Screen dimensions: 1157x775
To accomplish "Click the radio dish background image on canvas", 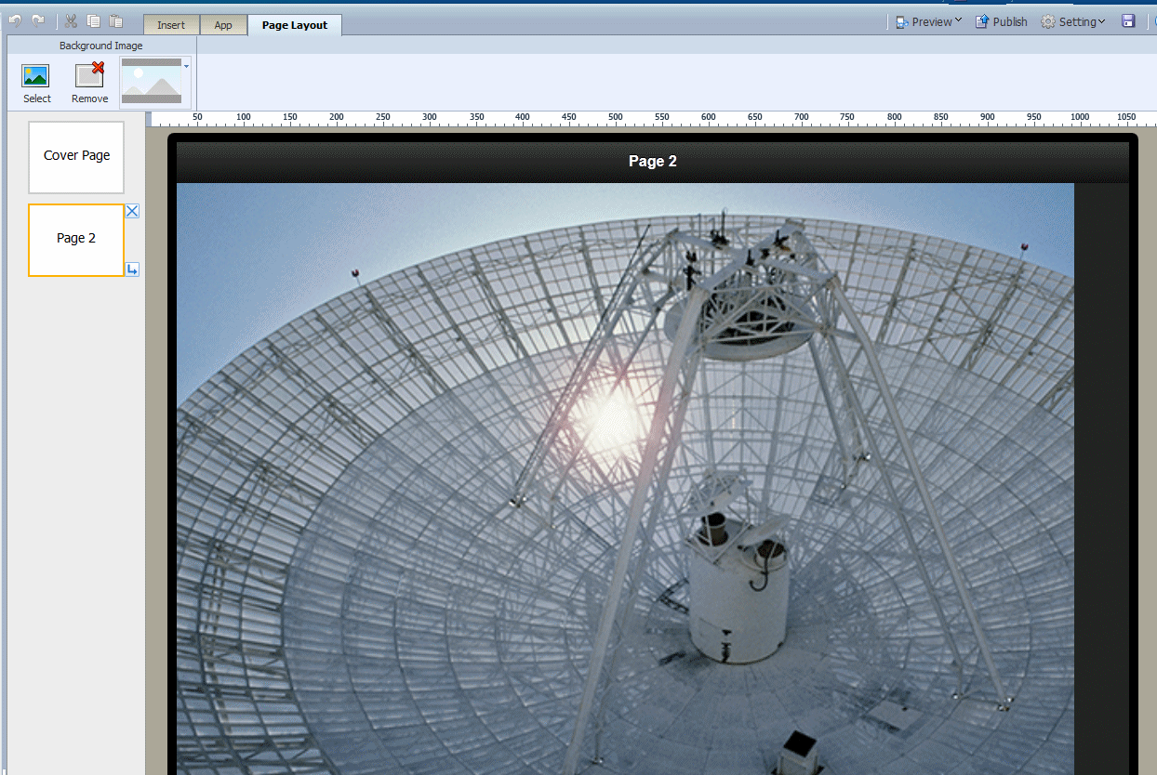I will coord(625,479).
